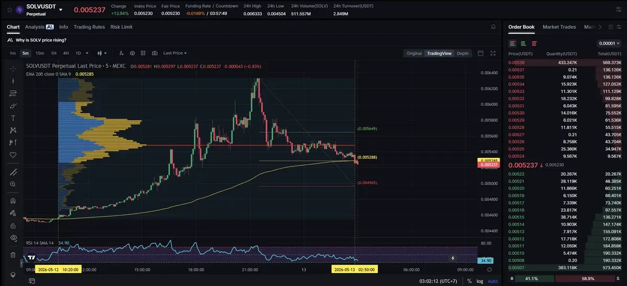627x286 pixels.
Task: Click 'Why is SOLV price rising?' link
Action: click(x=41, y=40)
